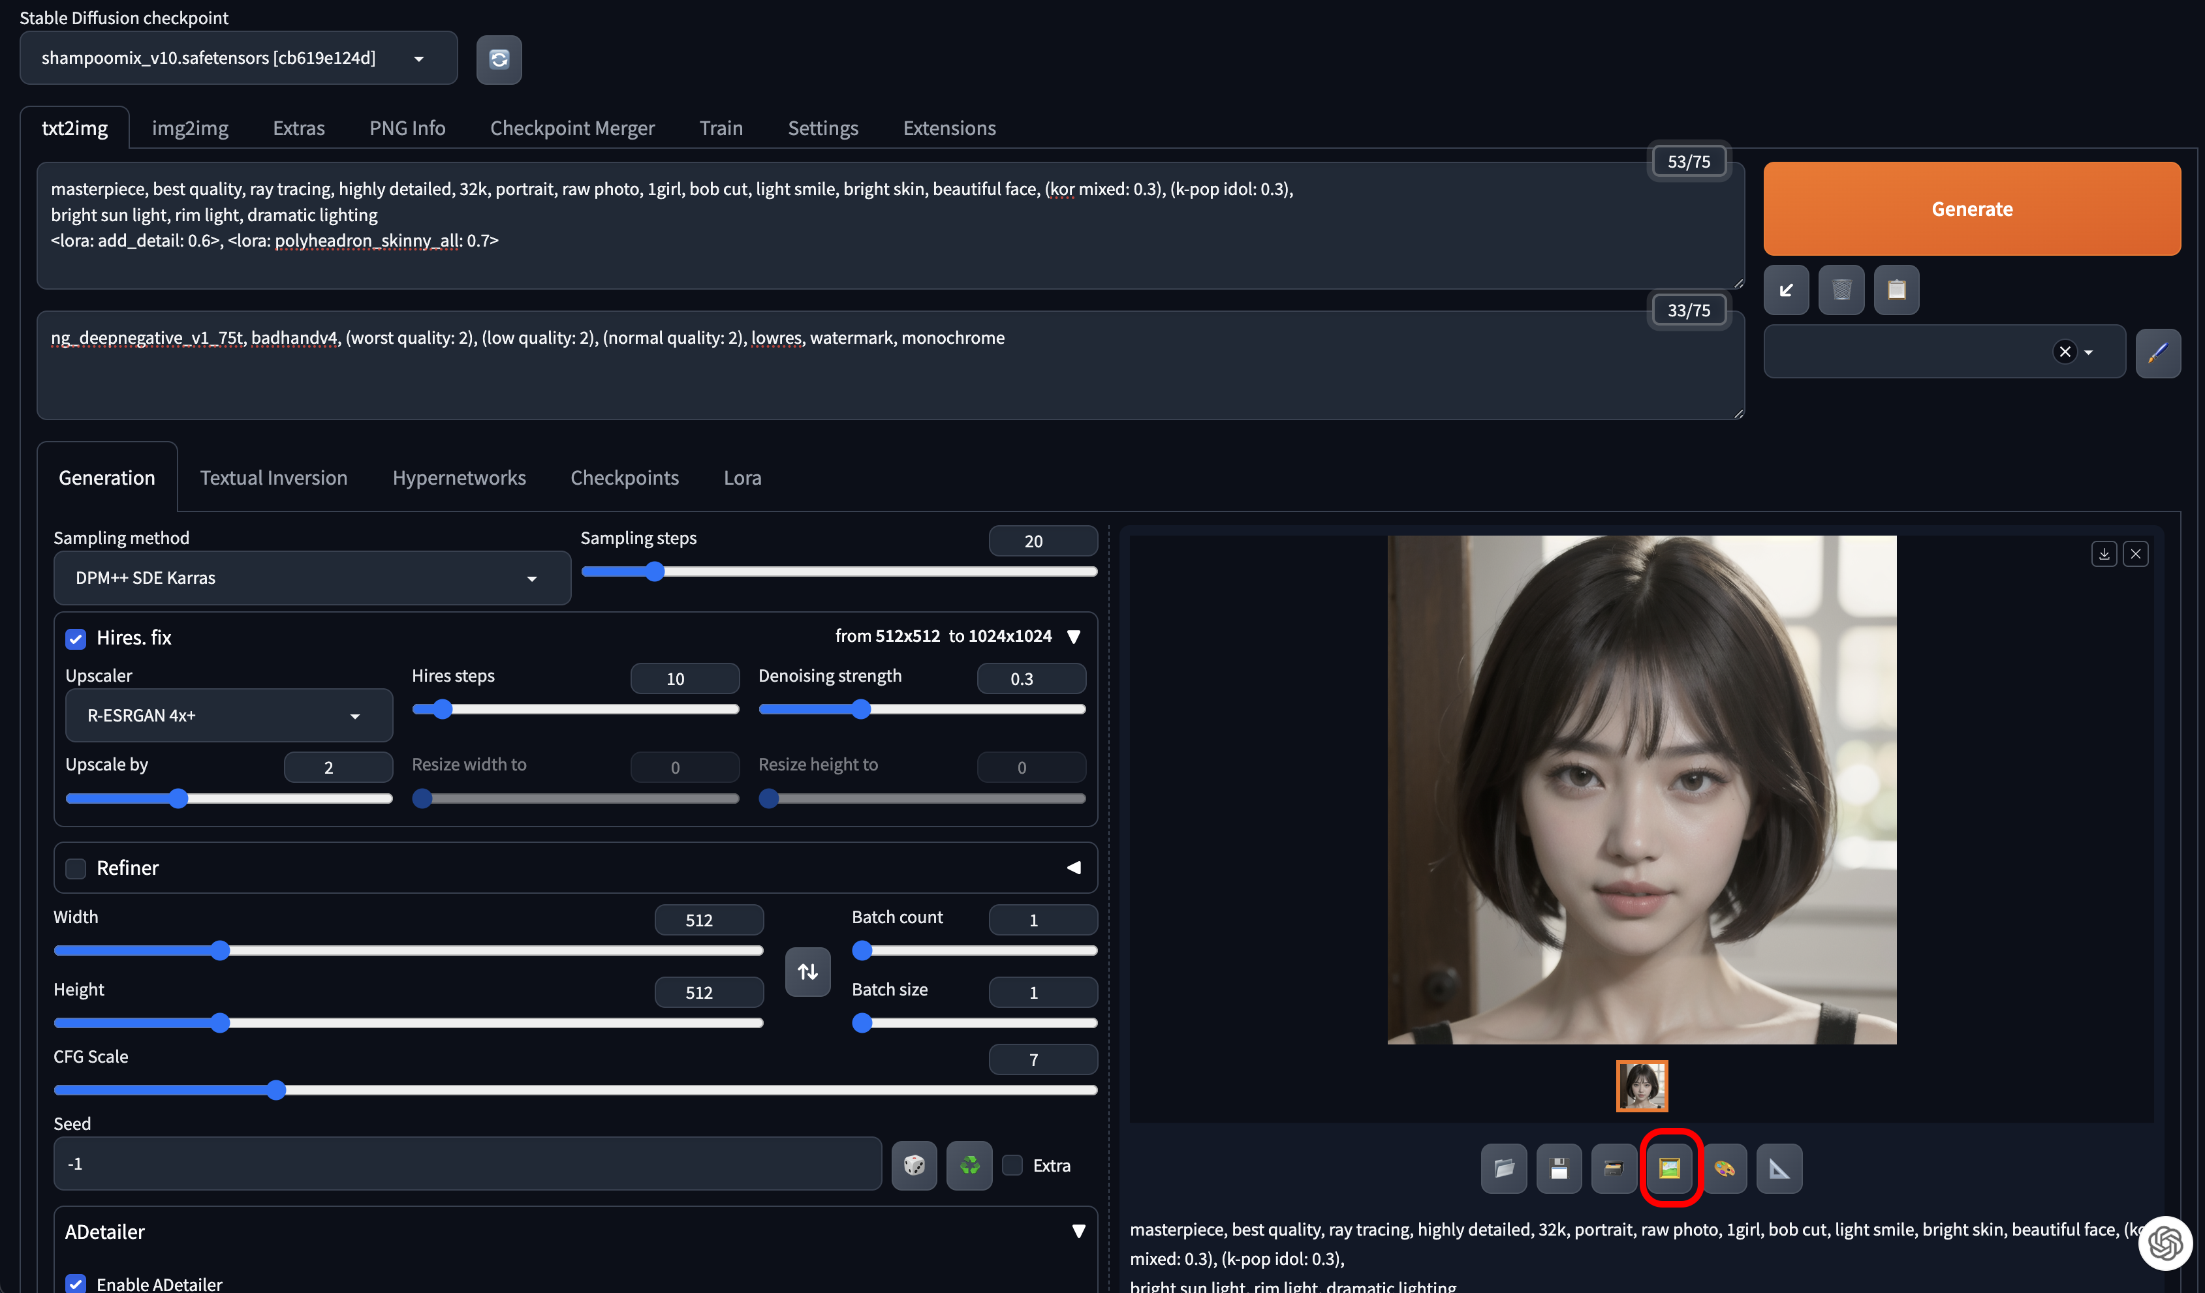Screen dimensions: 2205x1293
Task: Switch to the img2img tab
Action: [190, 129]
